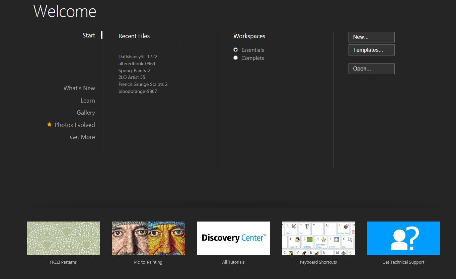The image size is (456, 279).
Task: Click the Keyboard Shortcuts preview image
Action: pyautogui.click(x=318, y=238)
